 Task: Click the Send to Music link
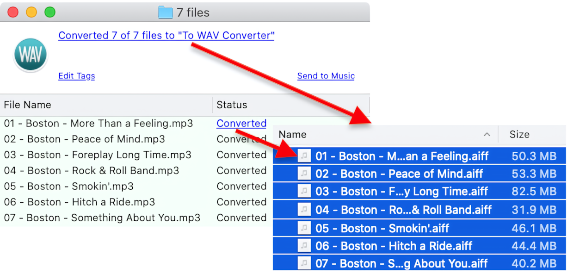coord(326,76)
